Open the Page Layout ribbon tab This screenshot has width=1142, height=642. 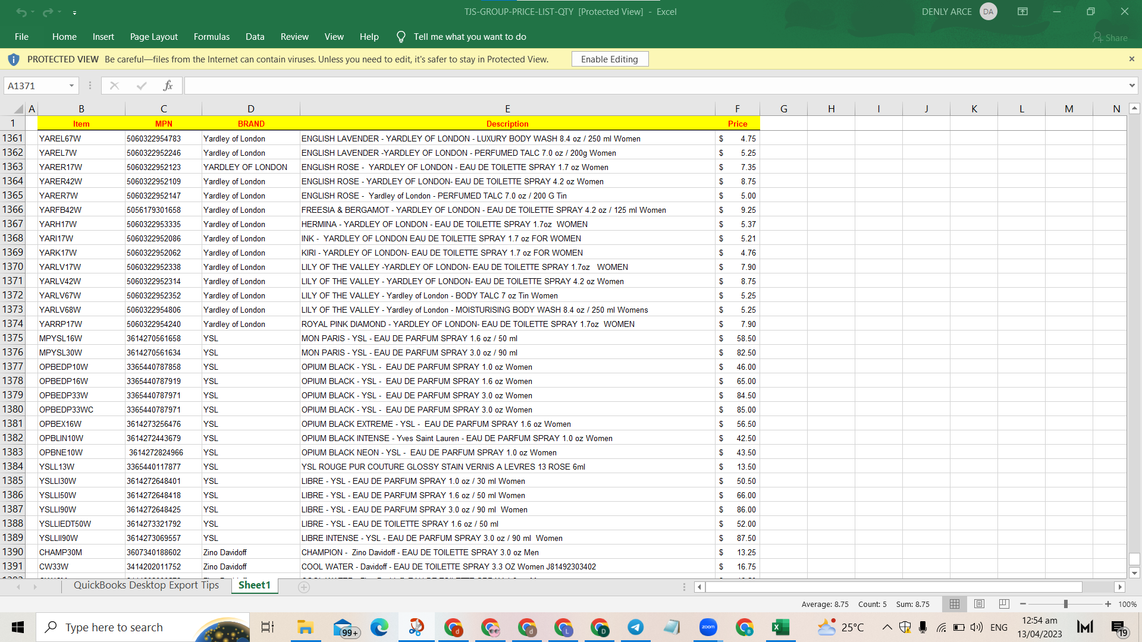154,37
